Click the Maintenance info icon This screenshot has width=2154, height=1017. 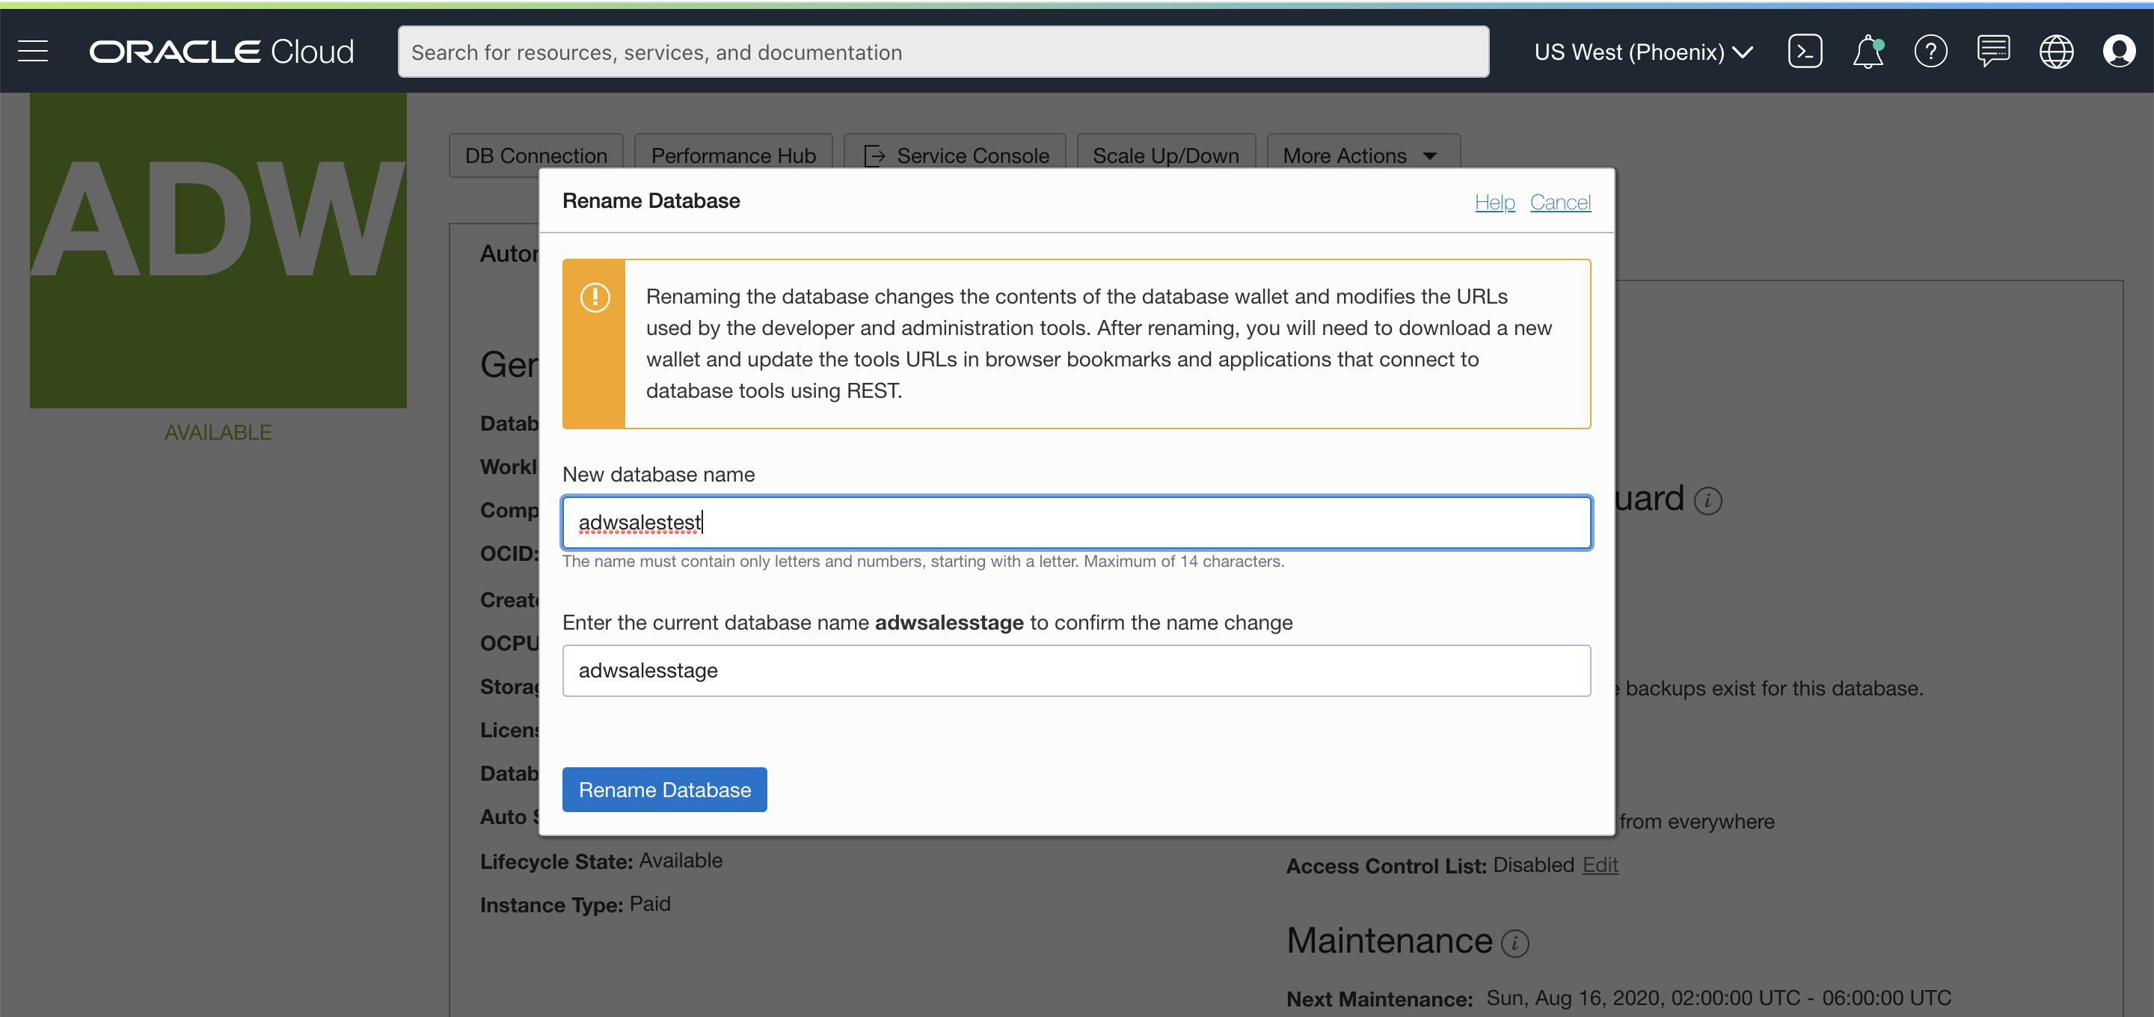pyautogui.click(x=1515, y=944)
